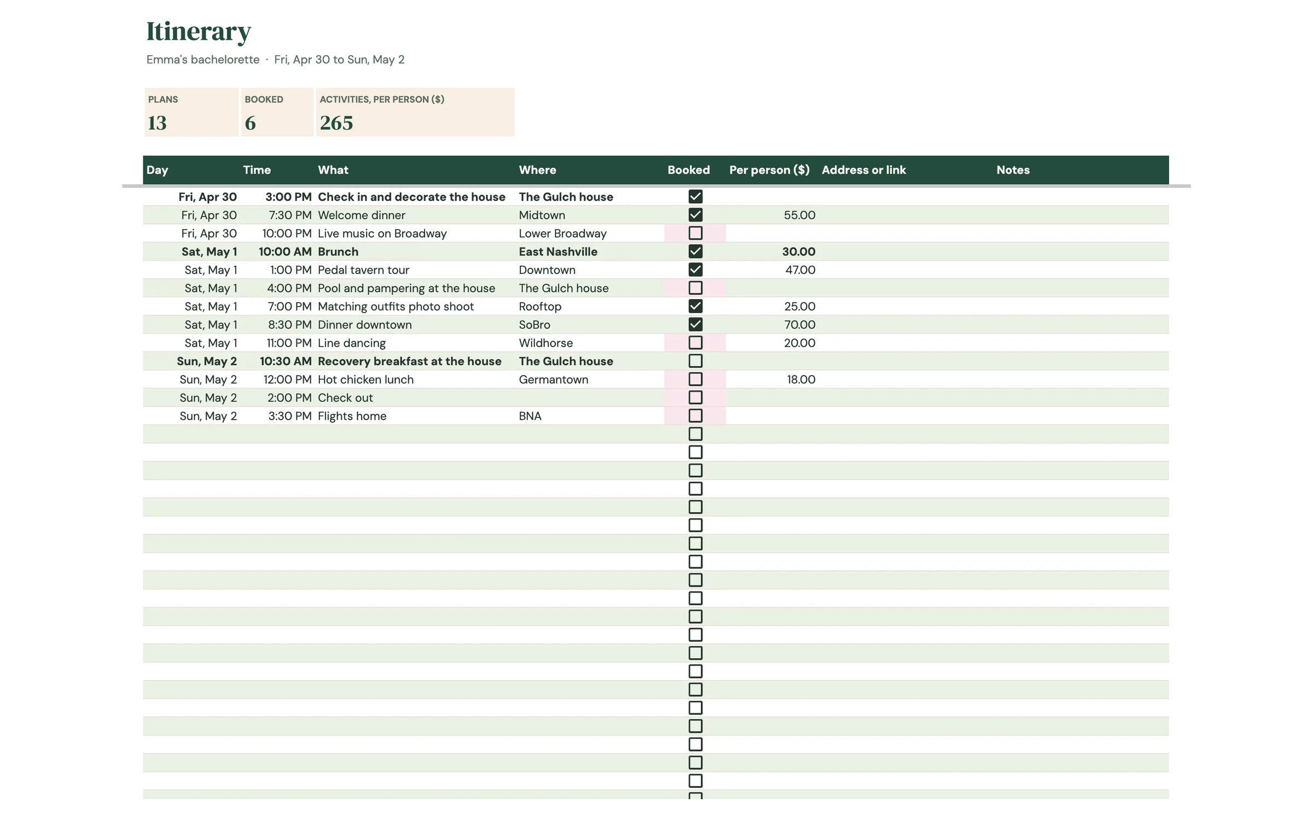This screenshot has width=1313, height=820.
Task: Uncheck Booked for Check in and decorate
Action: tap(695, 196)
